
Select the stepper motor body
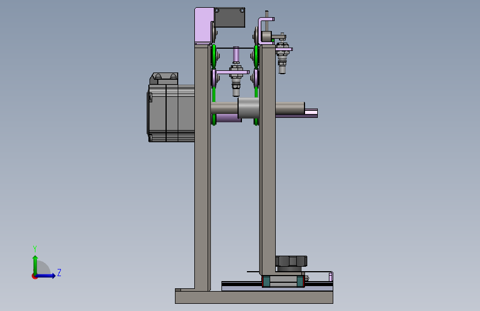pyautogui.click(x=171, y=113)
